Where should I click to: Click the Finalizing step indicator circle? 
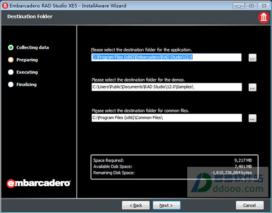[11, 84]
